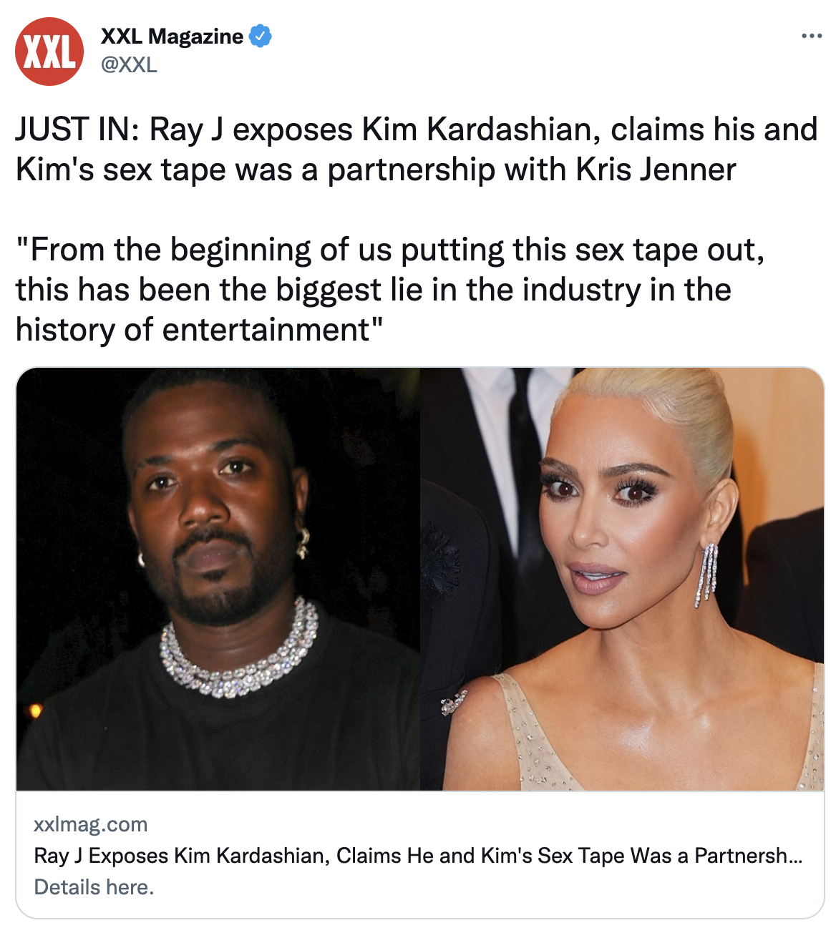Click the truncation ellipsis after "Partnersh"
The width and height of the screenshot is (836, 933).
795,857
